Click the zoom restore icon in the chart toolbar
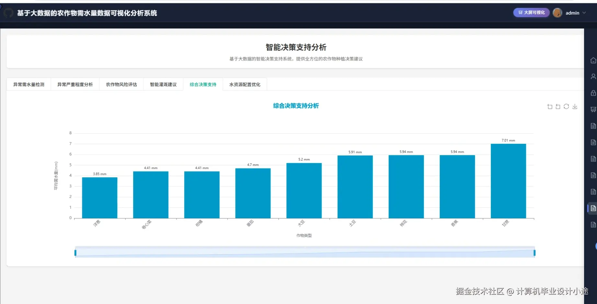This screenshot has height=304, width=597. (558, 106)
